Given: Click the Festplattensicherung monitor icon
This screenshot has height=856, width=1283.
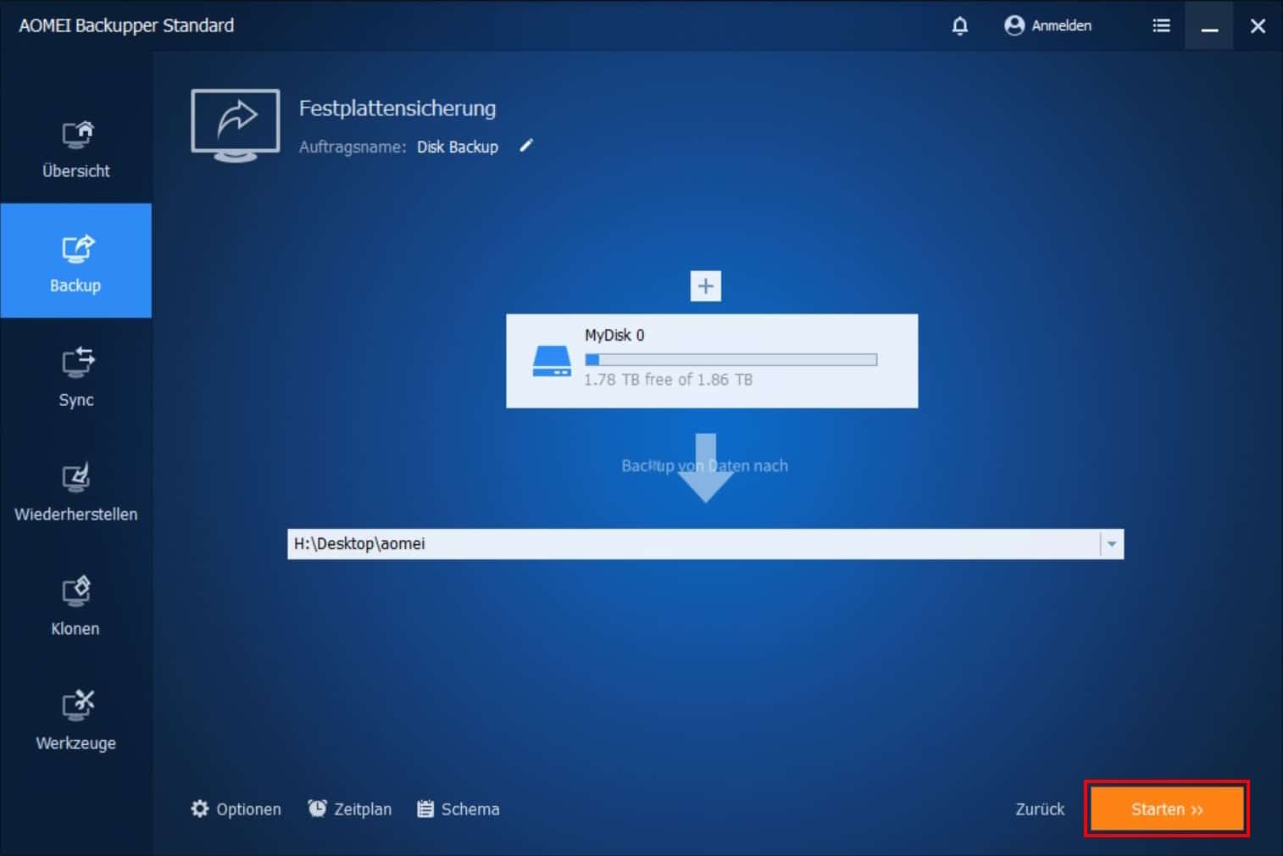Looking at the screenshot, I should (x=236, y=125).
